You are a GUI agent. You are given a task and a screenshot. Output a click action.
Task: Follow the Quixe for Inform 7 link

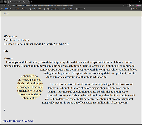(18, 121)
